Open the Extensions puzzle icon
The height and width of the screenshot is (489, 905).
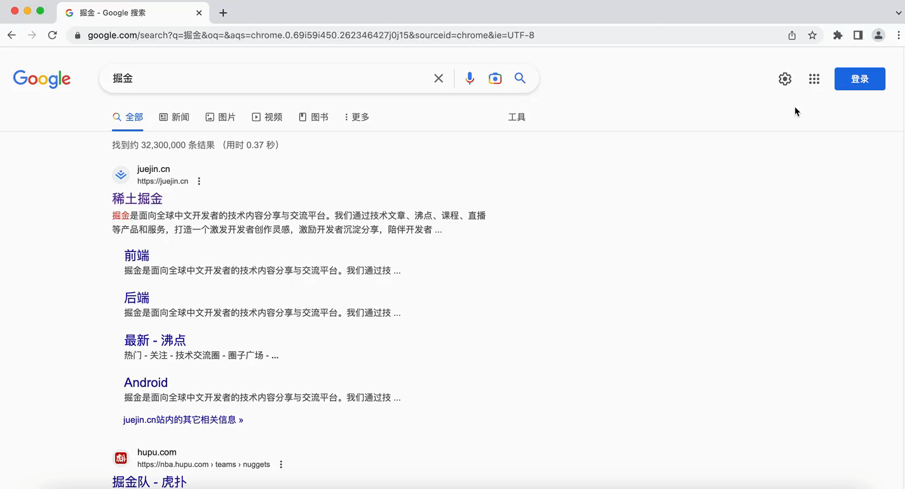click(x=838, y=36)
